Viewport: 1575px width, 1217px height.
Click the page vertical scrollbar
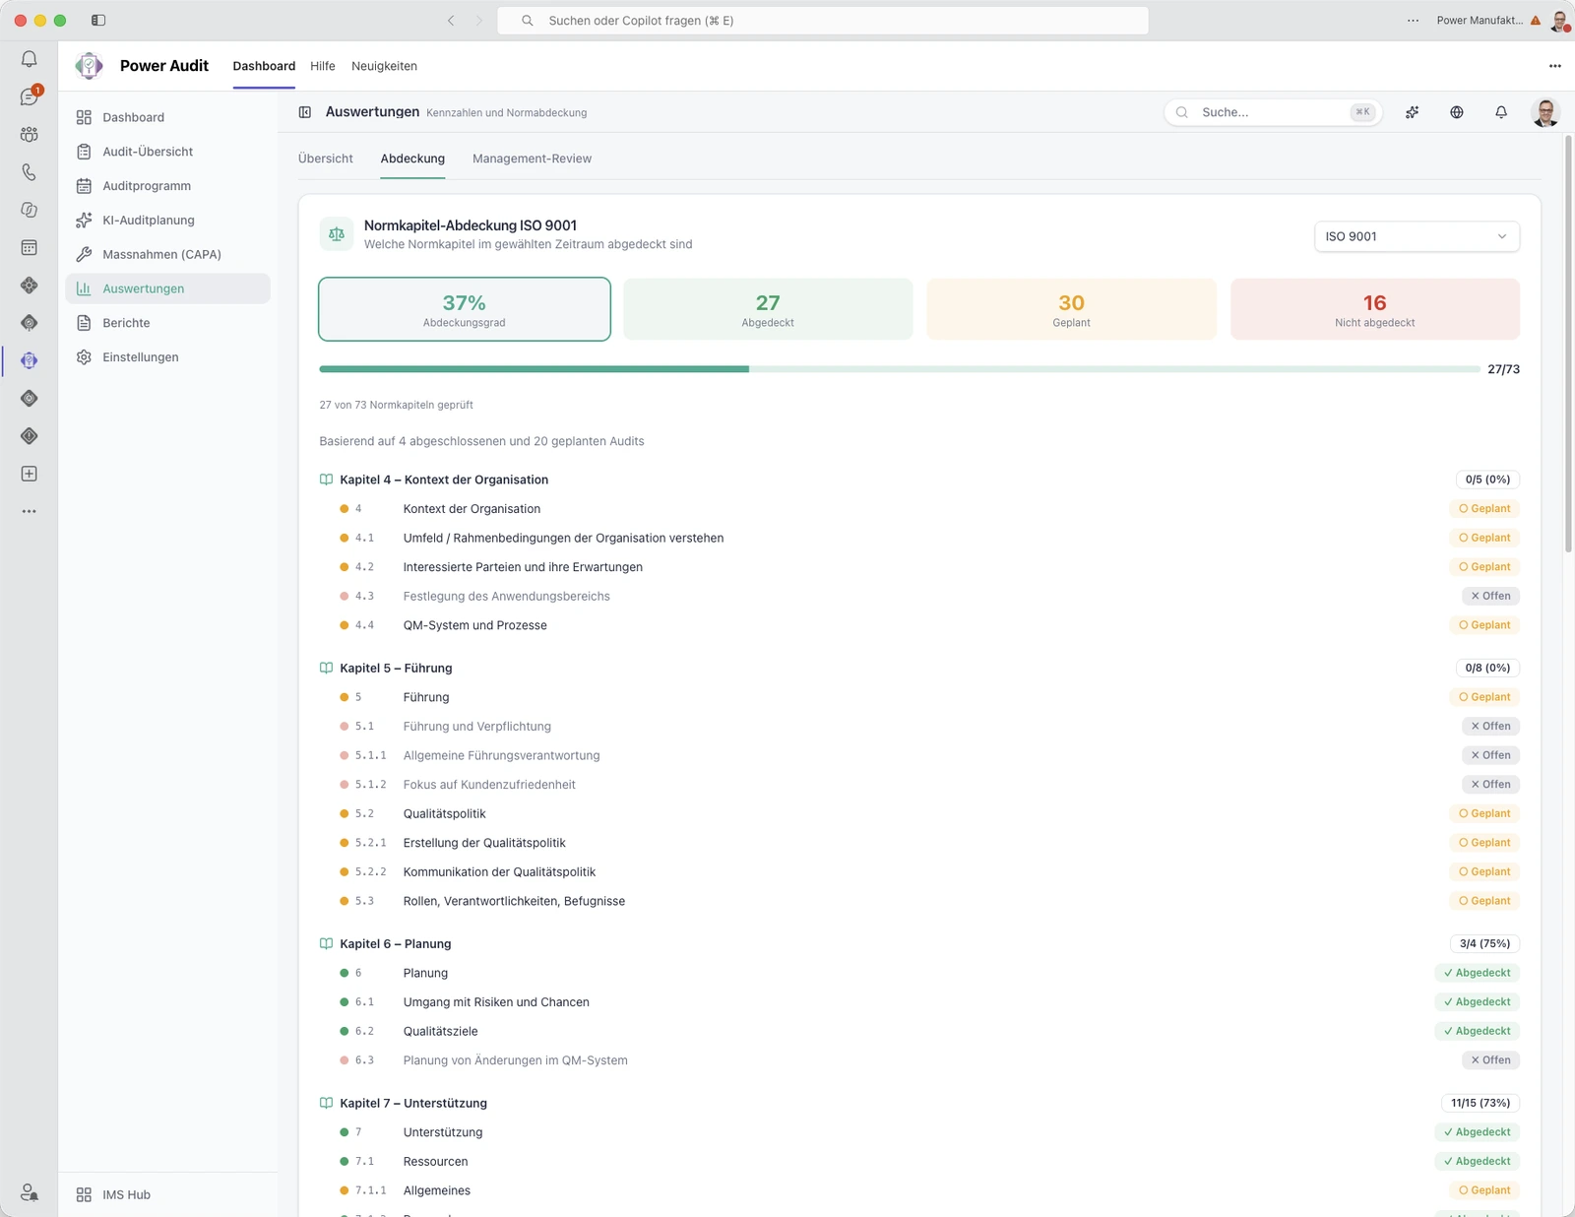[x=1568, y=345]
